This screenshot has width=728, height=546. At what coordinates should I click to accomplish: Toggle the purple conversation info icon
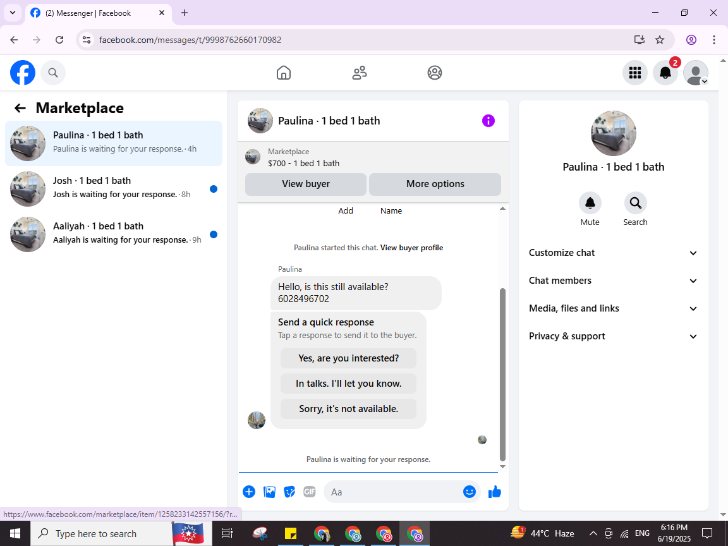point(488,121)
